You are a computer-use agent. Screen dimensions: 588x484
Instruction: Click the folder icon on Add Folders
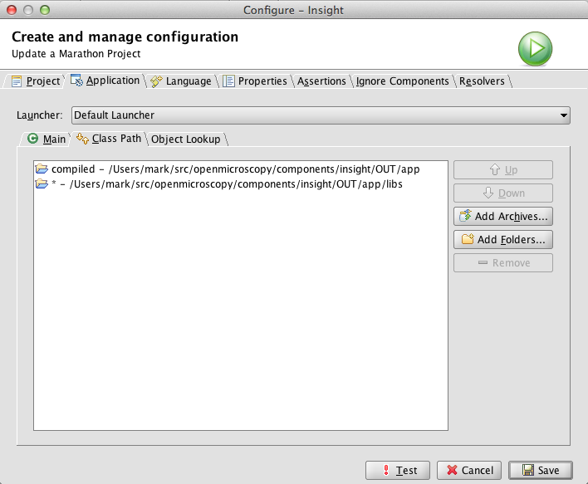468,239
